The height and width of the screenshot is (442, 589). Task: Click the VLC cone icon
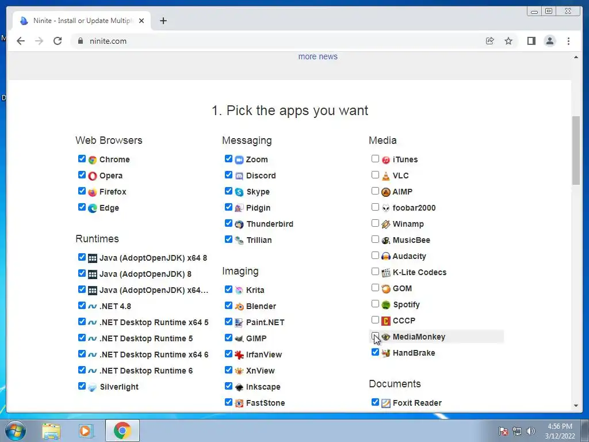[x=386, y=176]
